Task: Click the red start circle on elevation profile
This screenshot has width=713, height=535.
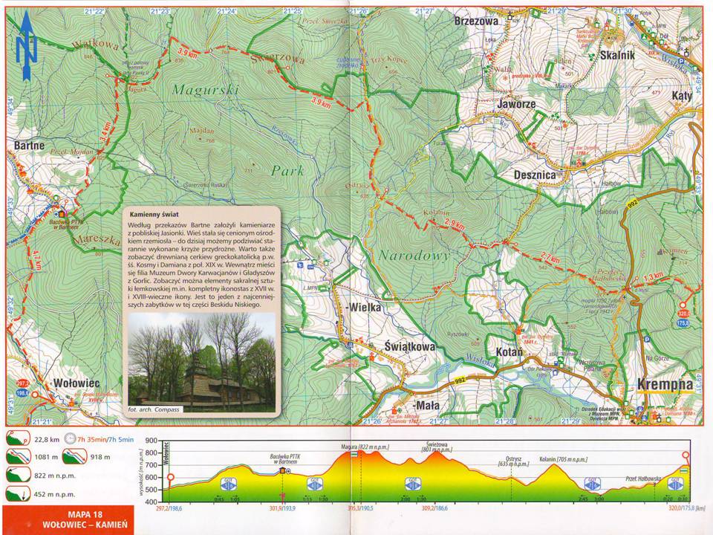Action: click(x=170, y=478)
